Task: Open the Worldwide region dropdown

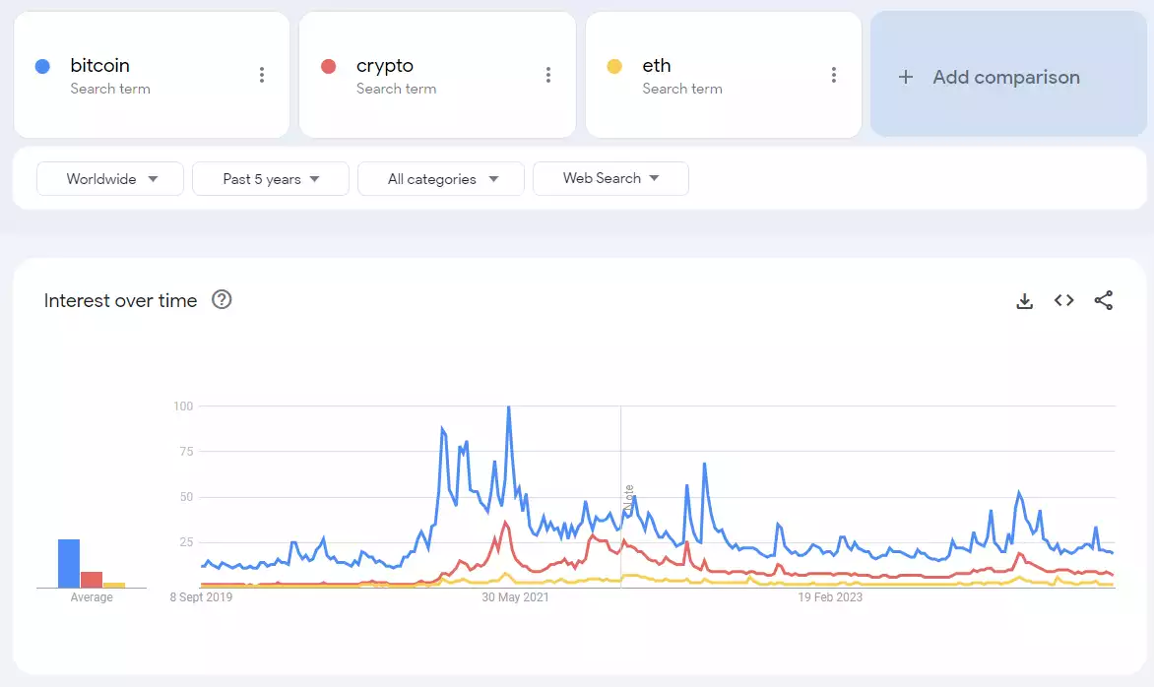Action: pyautogui.click(x=109, y=178)
